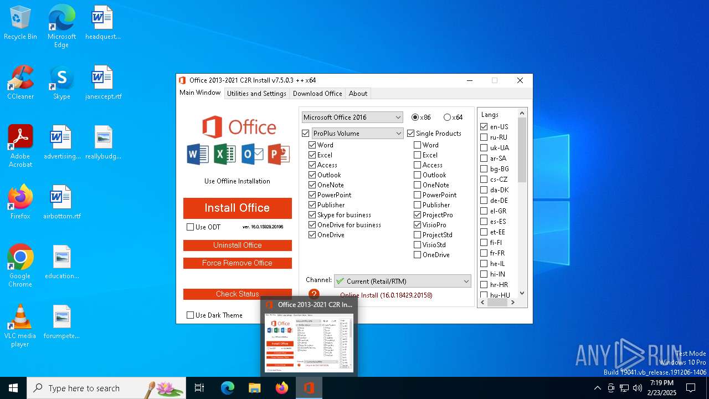Screen dimensions: 709x399
Task: Click the volume icon in system tray
Action: tap(638, 388)
